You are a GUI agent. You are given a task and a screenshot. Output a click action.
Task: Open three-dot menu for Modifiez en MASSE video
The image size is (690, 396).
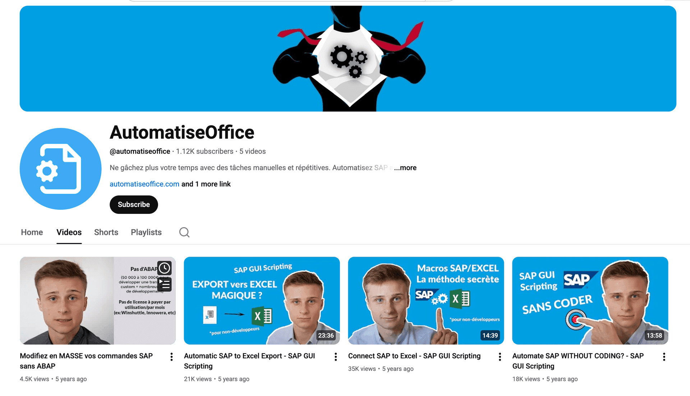[171, 357]
